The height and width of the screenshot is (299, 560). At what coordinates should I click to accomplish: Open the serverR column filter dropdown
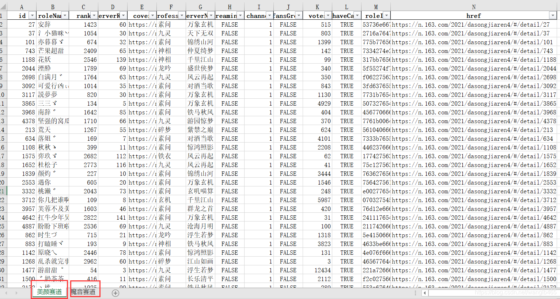click(x=123, y=15)
